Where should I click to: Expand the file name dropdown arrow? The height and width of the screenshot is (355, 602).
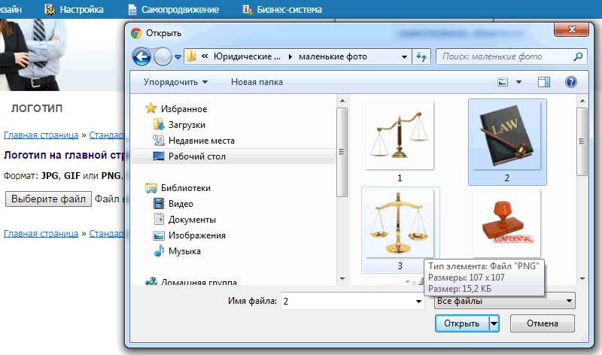[x=418, y=302]
